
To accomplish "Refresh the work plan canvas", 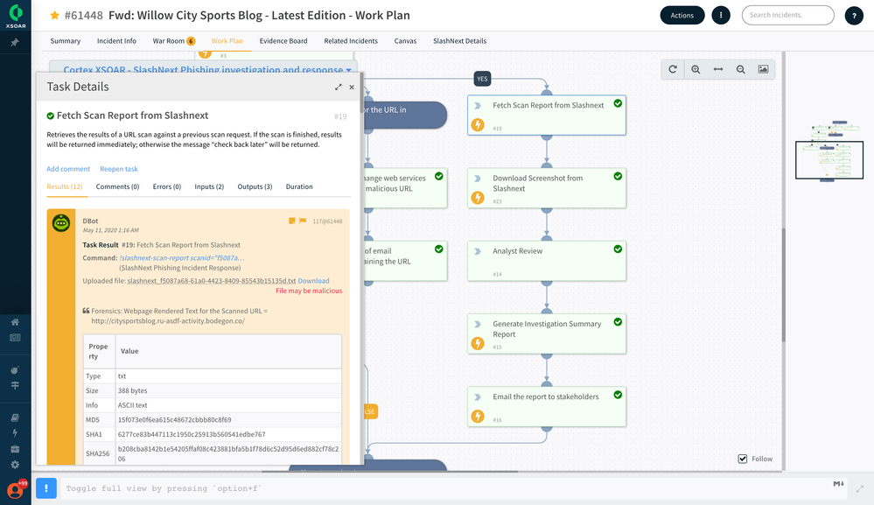I will (673, 69).
